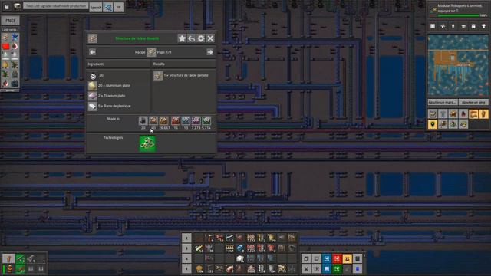Open the FNEI button at top left

click(x=10, y=21)
